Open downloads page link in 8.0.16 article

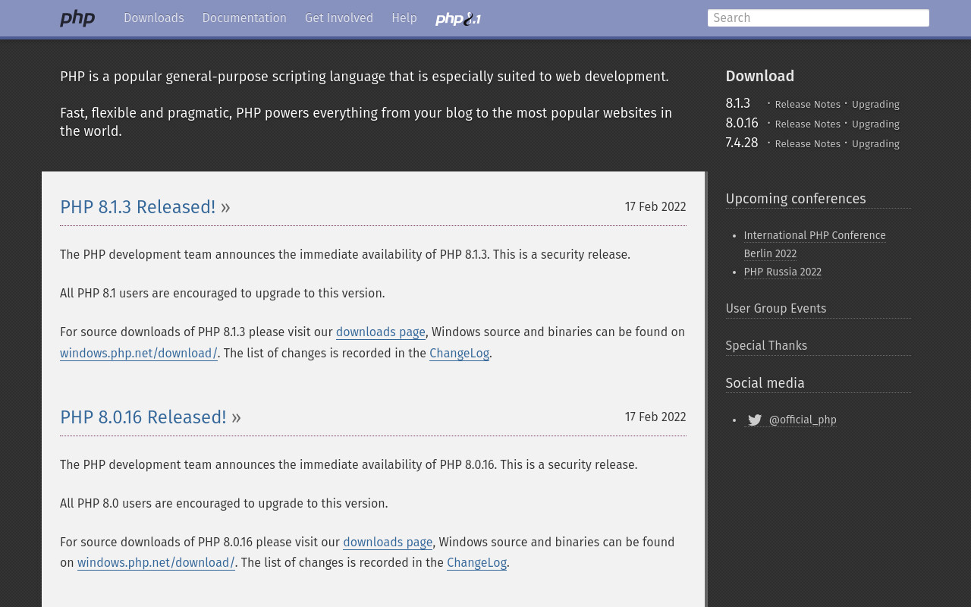pos(388,543)
